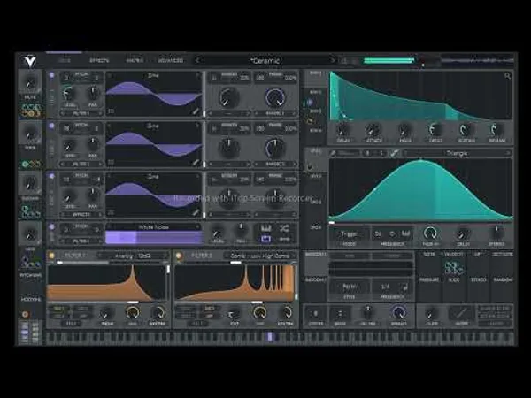
Task: Select the LFO 3 tab
Action: [316, 202]
